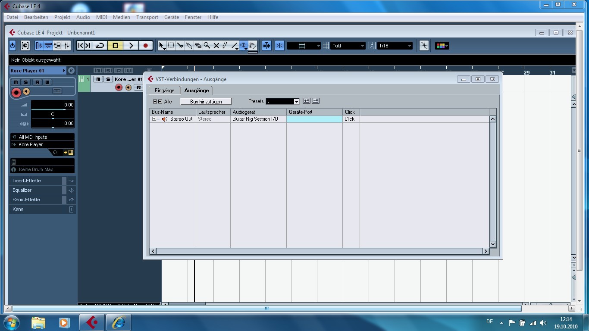Screen dimensions: 589x331
Task: Expand all buses with plus icon
Action: click(x=155, y=102)
